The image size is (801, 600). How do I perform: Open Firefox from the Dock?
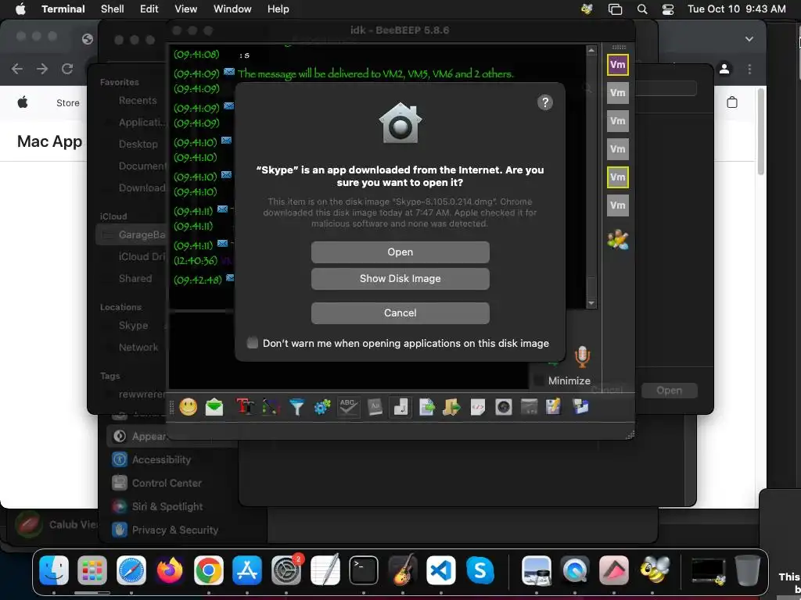[170, 570]
